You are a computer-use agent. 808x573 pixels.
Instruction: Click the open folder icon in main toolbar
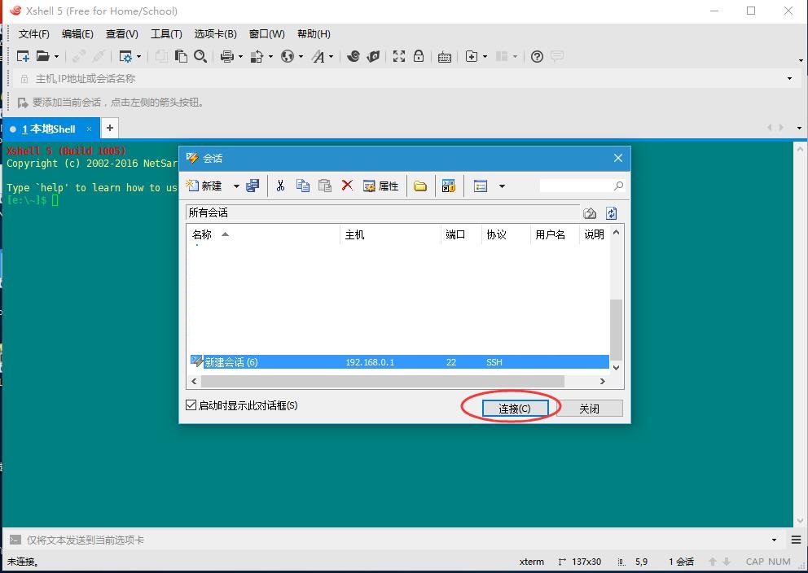tap(43, 56)
